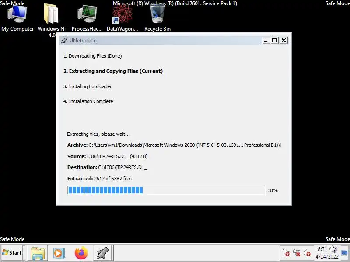The height and width of the screenshot is (262, 350).
Task: Click Extracting files, please wait text
Action: (x=98, y=134)
